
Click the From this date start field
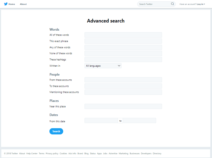coord(101,121)
